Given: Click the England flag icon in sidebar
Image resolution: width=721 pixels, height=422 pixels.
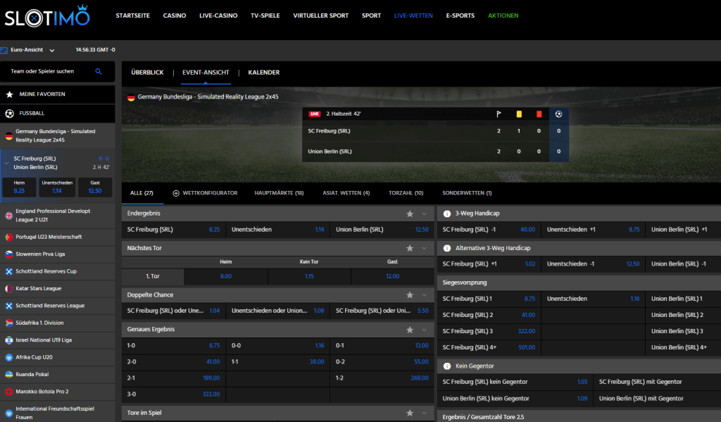Looking at the screenshot, I should tap(8, 216).
